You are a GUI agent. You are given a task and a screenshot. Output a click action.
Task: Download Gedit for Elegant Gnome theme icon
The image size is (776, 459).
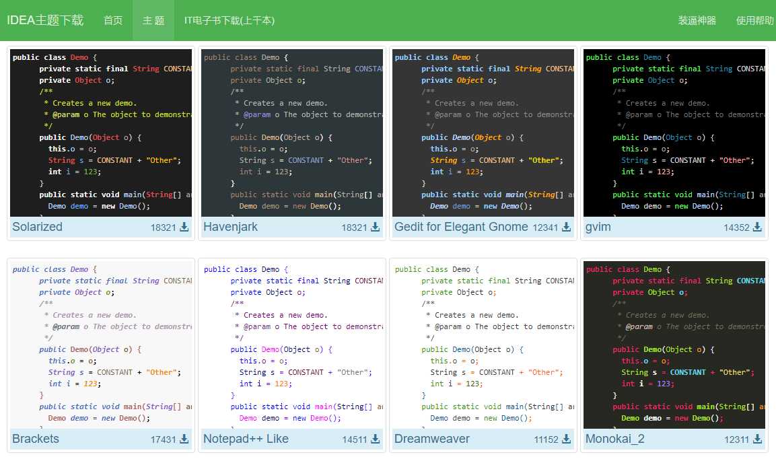pos(566,227)
